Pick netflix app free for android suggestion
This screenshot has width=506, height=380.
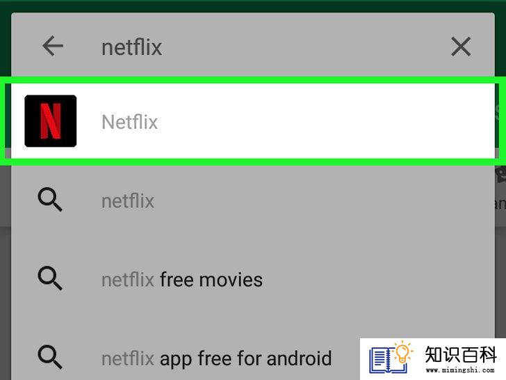coord(217,358)
